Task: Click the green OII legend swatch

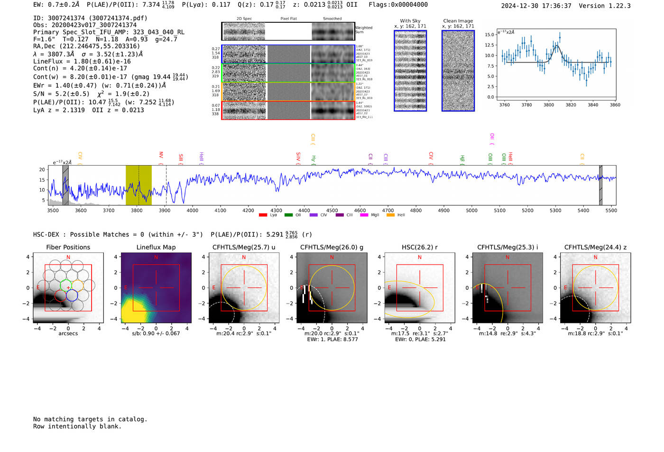Action: (288, 215)
